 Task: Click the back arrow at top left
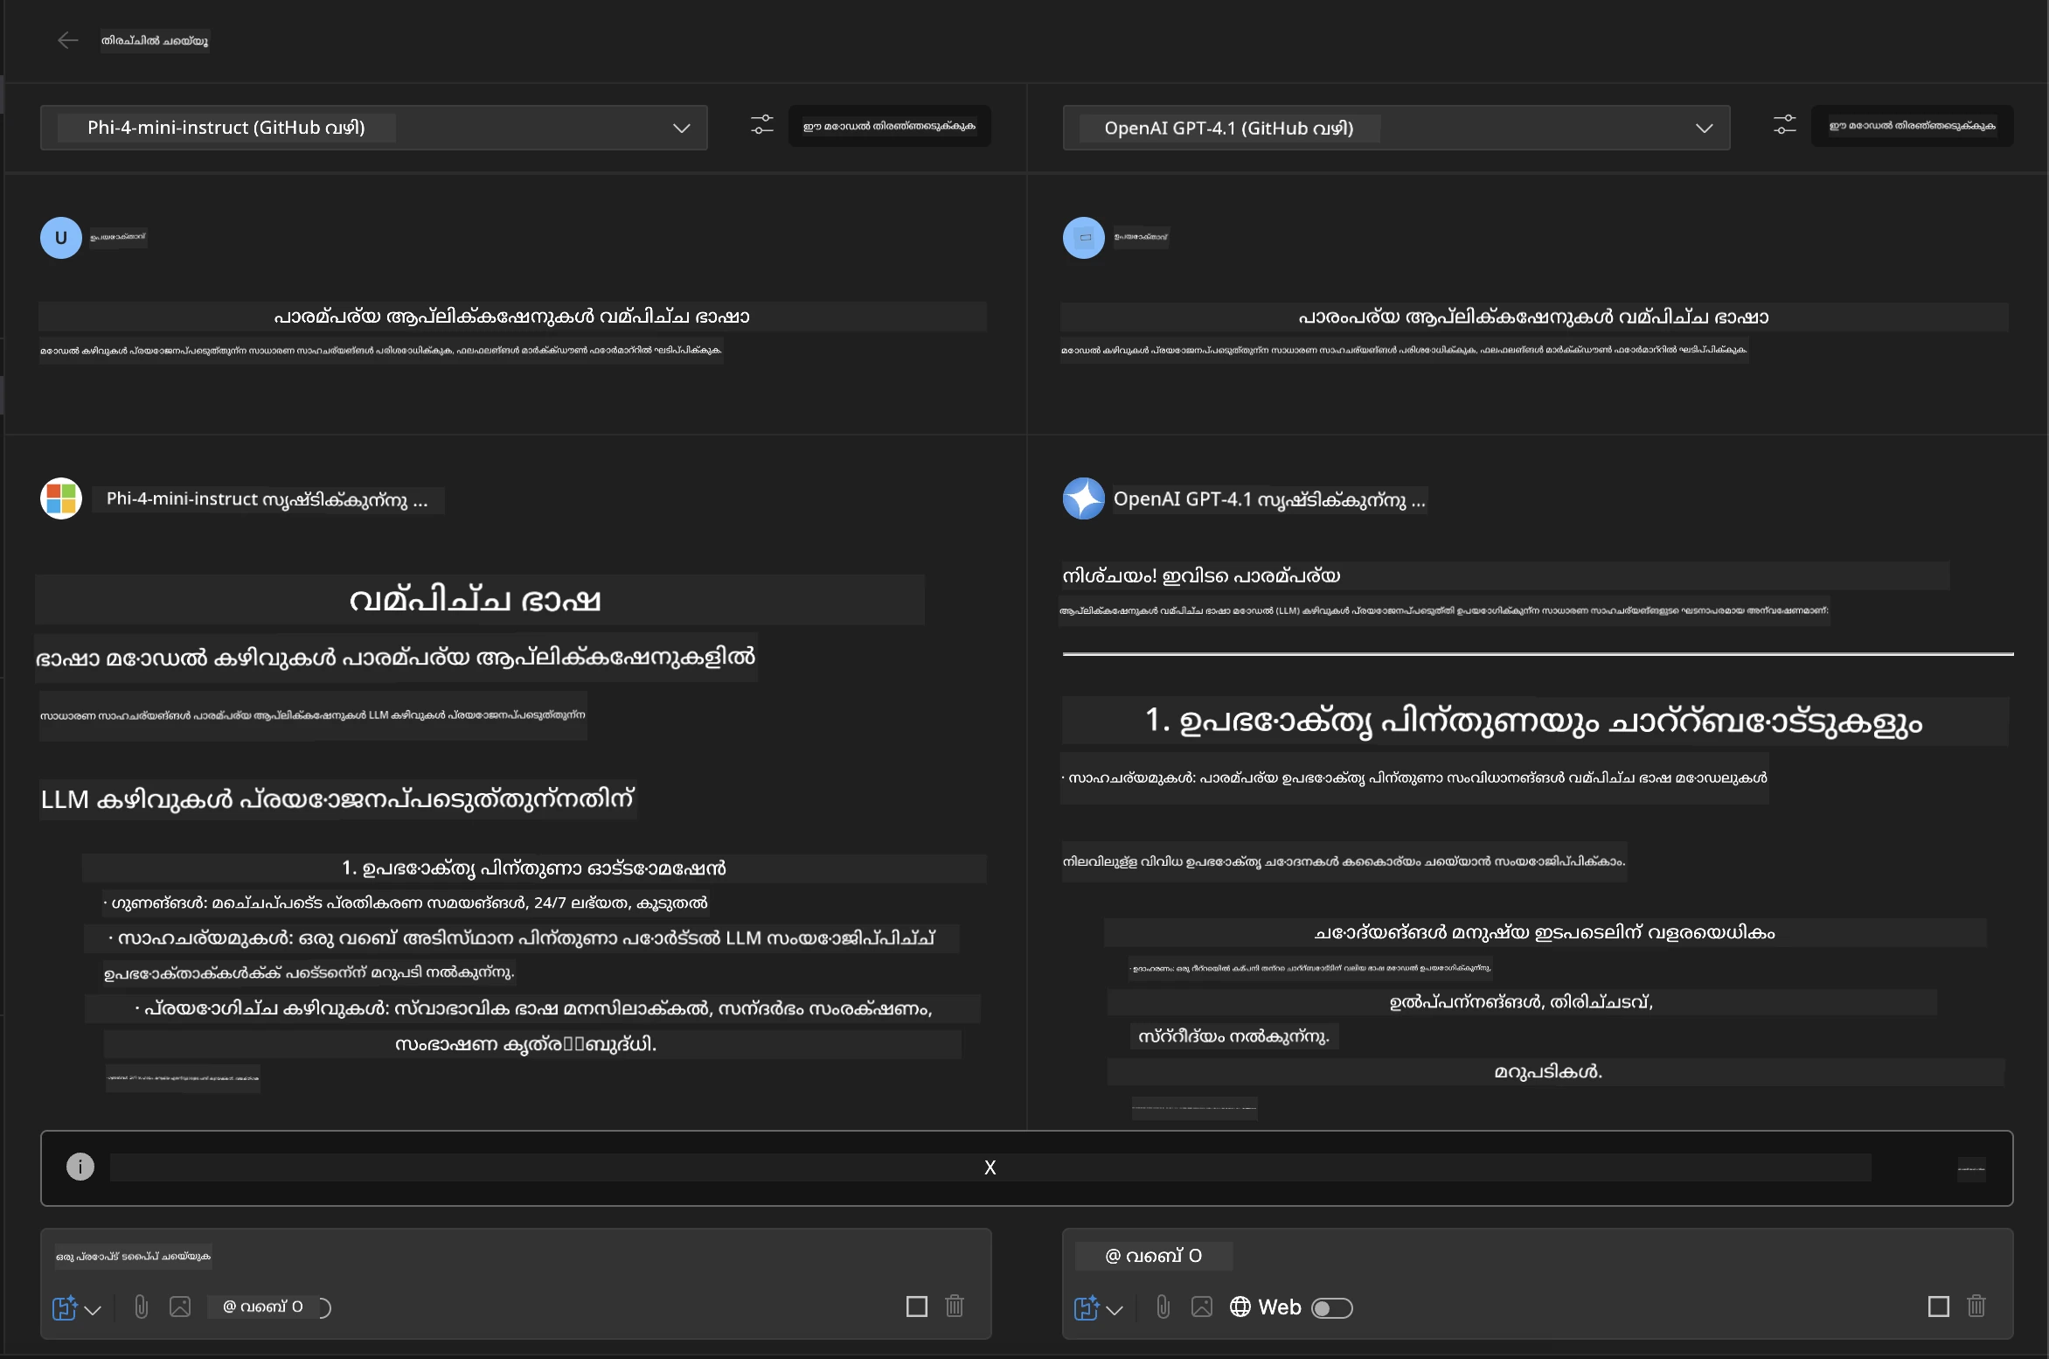67,40
